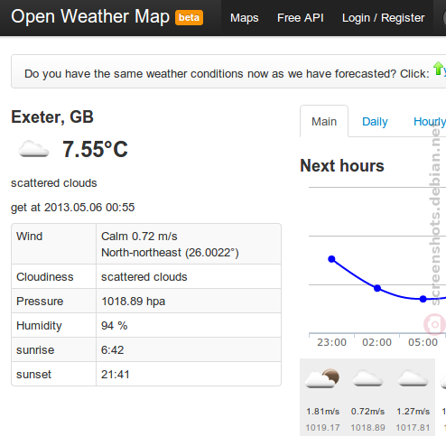Click the humidity value 94 %
Image resolution: width=446 pixels, height=446 pixels.
[114, 326]
